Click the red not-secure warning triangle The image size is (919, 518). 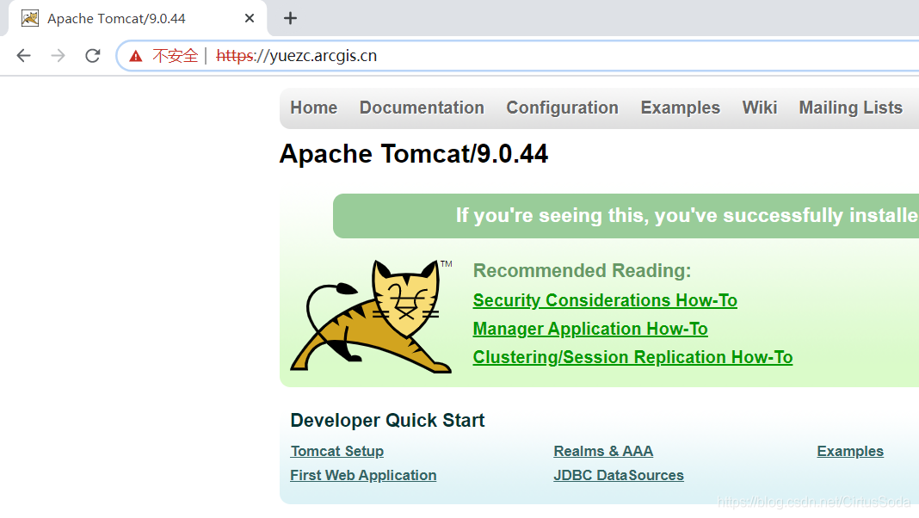pos(136,56)
